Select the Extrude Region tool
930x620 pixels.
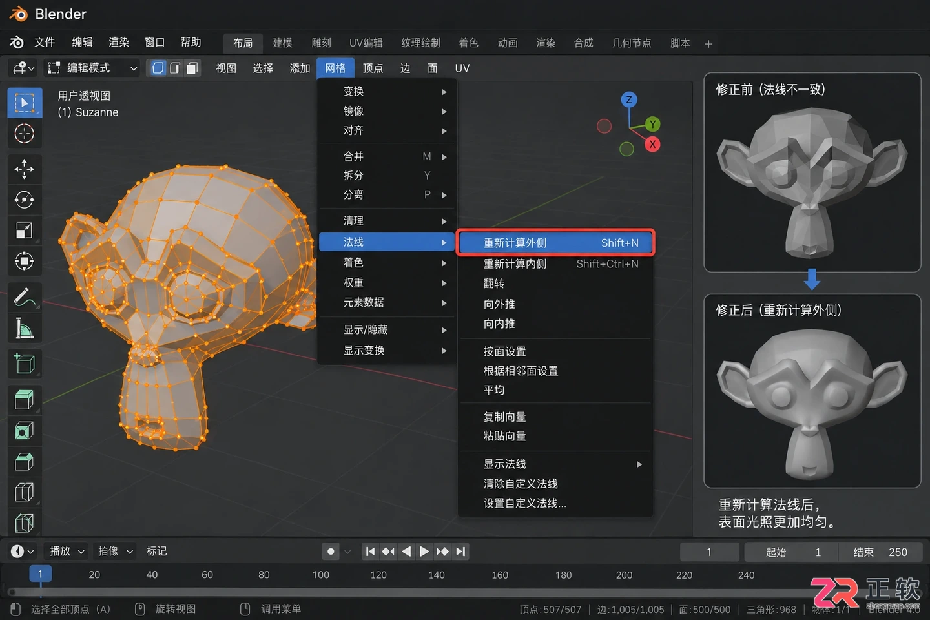pyautogui.click(x=25, y=400)
